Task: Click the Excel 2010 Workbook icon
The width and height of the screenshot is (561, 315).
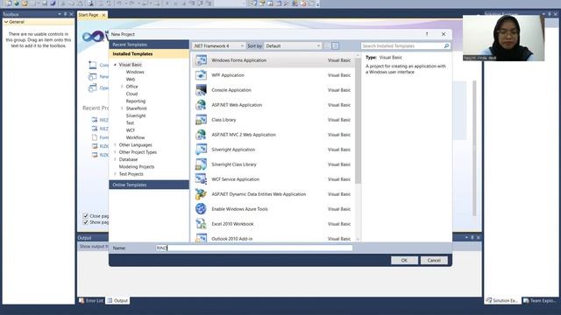Action: point(201,224)
